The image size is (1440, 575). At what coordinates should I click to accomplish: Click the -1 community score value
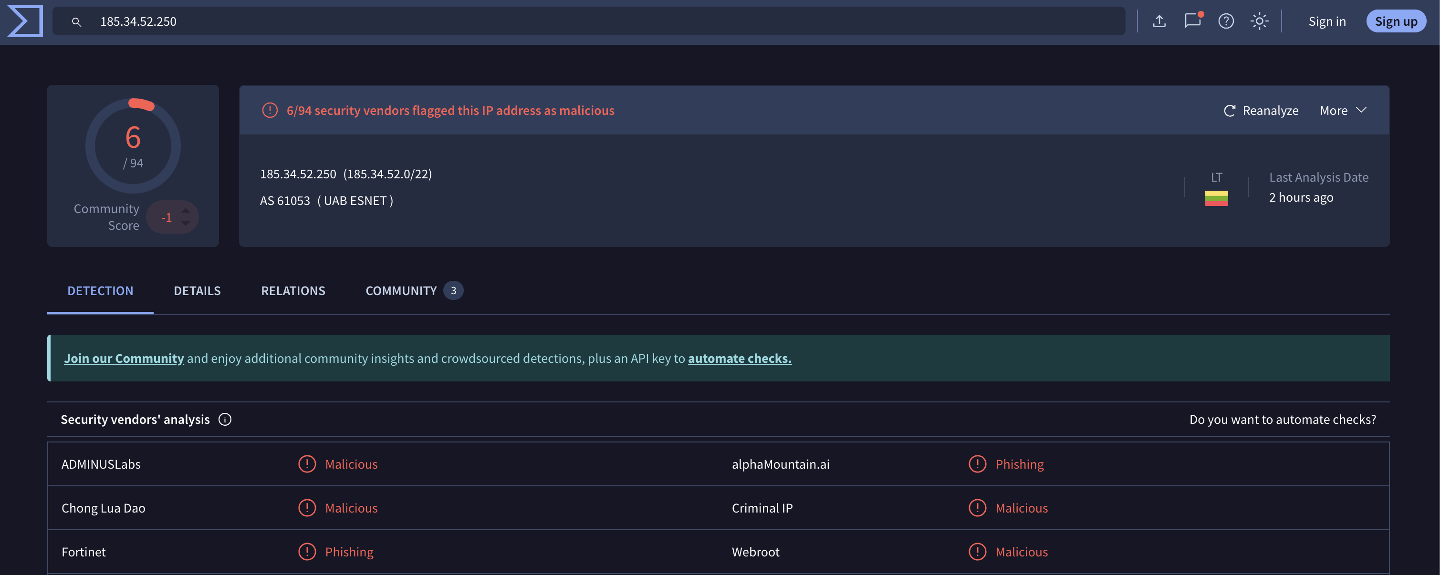(166, 217)
